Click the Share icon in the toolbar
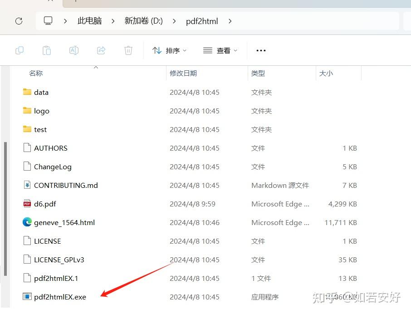411x314 pixels. tap(101, 50)
